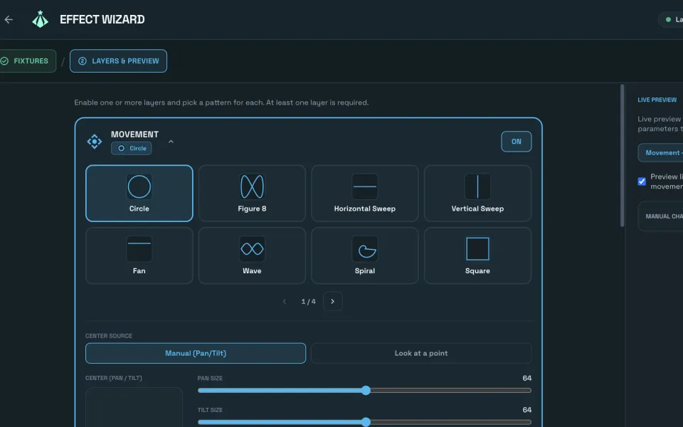Collapse the Movement layer chevron
This screenshot has height=427, width=683.
171,142
